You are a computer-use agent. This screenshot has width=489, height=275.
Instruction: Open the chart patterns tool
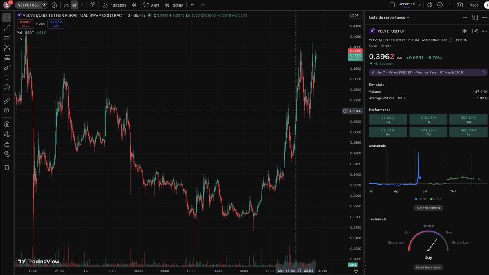pyautogui.click(x=7, y=47)
